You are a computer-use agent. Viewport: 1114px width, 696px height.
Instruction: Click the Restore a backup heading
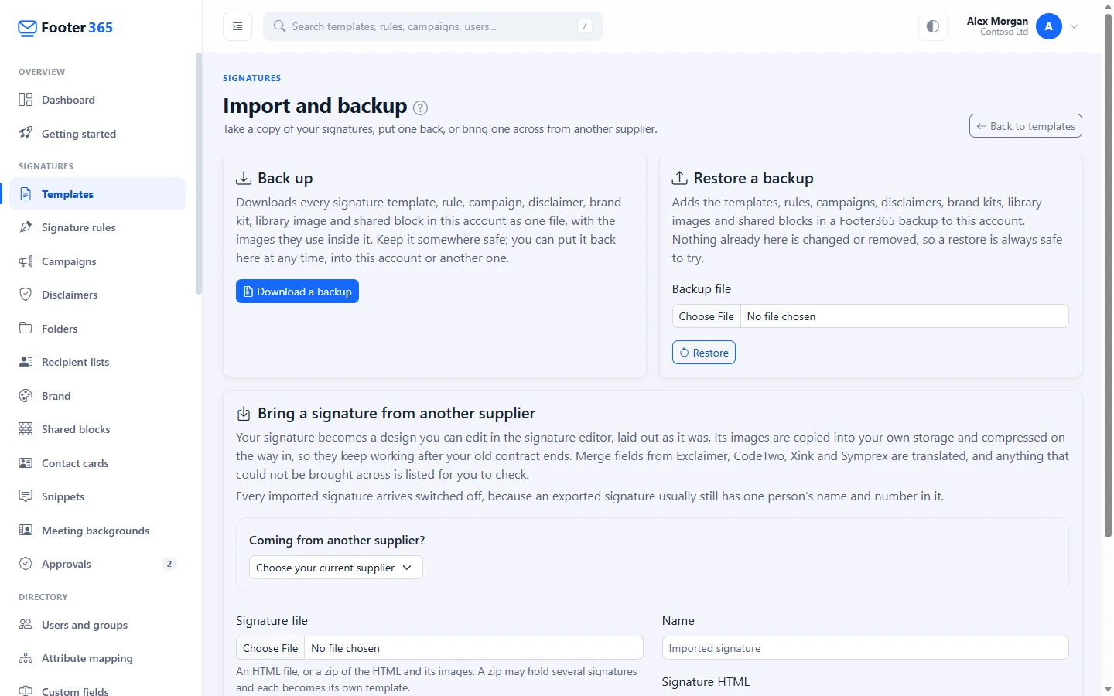pos(753,178)
